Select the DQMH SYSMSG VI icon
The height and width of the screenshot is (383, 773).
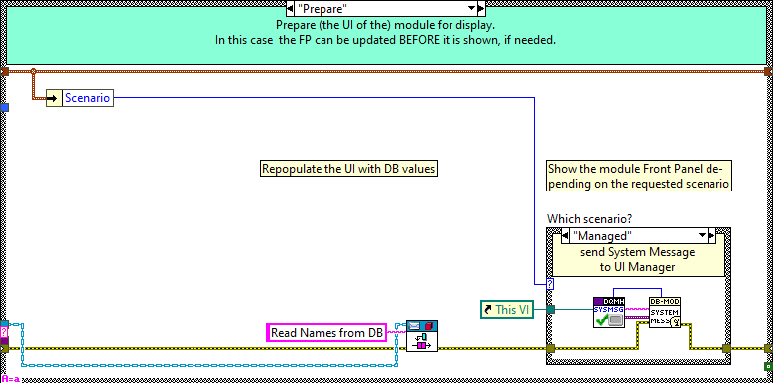tap(609, 313)
